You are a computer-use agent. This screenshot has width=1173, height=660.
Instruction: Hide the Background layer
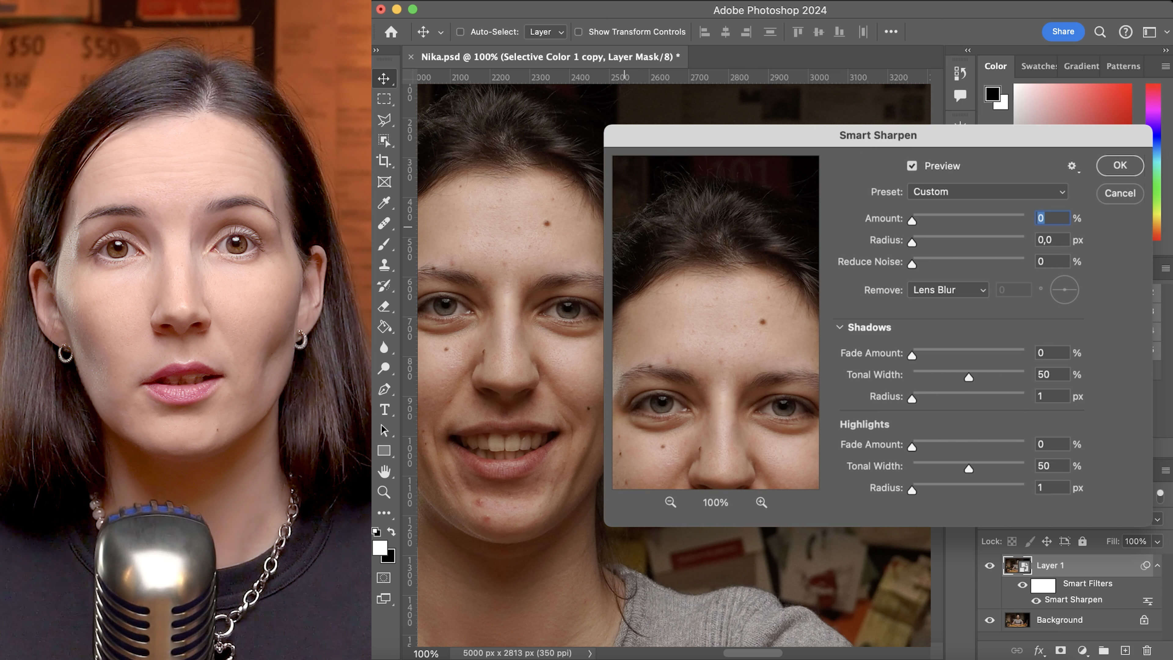(x=989, y=620)
